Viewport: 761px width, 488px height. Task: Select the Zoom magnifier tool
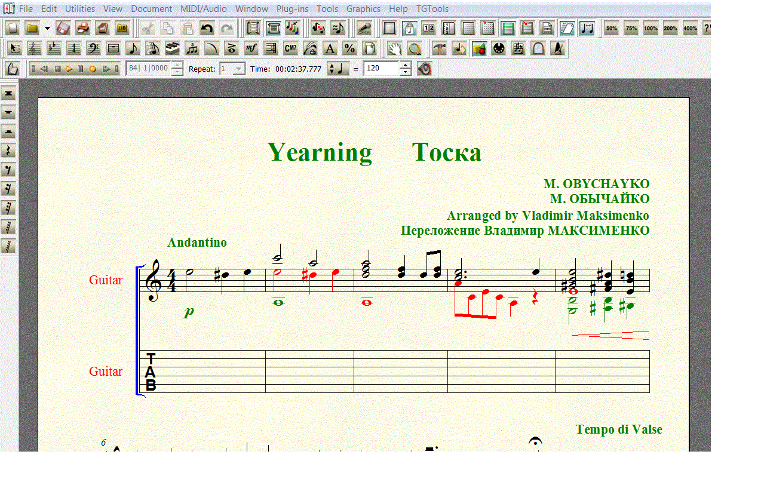point(414,48)
